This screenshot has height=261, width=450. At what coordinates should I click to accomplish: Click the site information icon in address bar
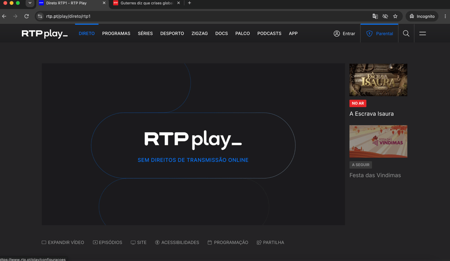click(x=40, y=16)
